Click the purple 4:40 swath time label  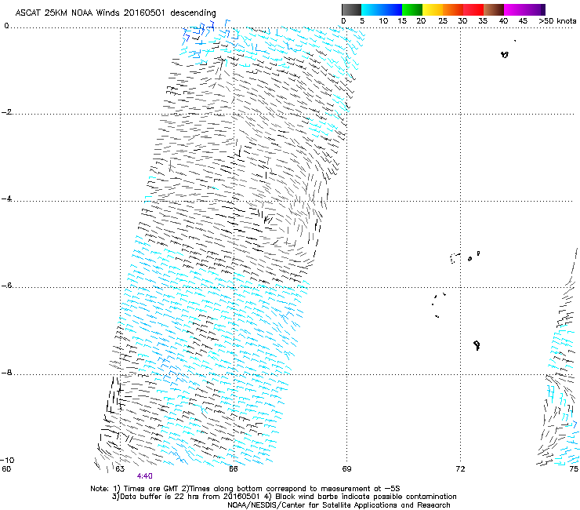tap(145, 476)
